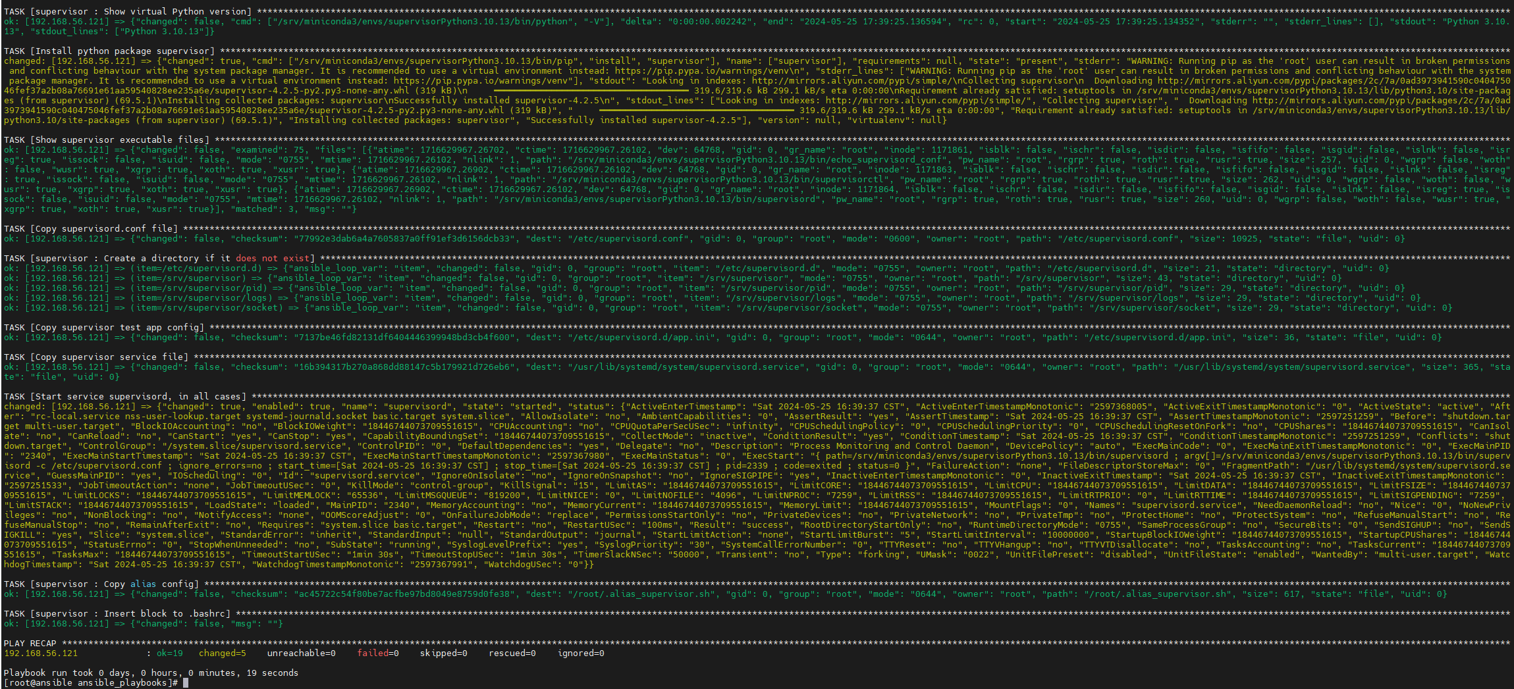Click the 'changed=5' recap value

223,653
